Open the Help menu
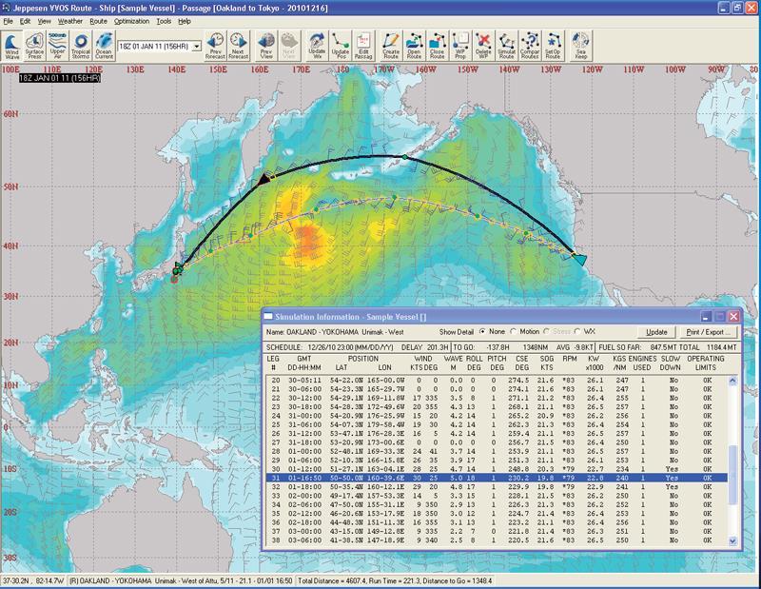 tap(185, 21)
